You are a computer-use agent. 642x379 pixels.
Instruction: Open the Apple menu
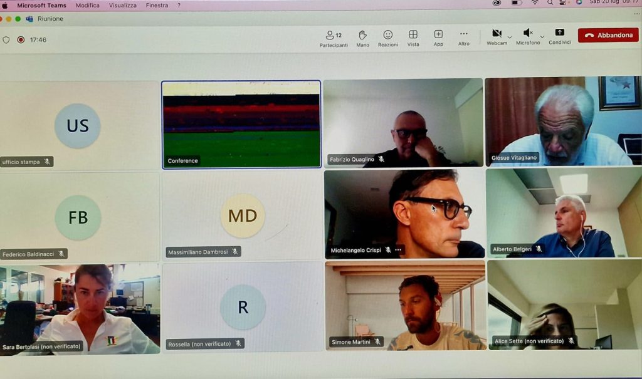5,5
